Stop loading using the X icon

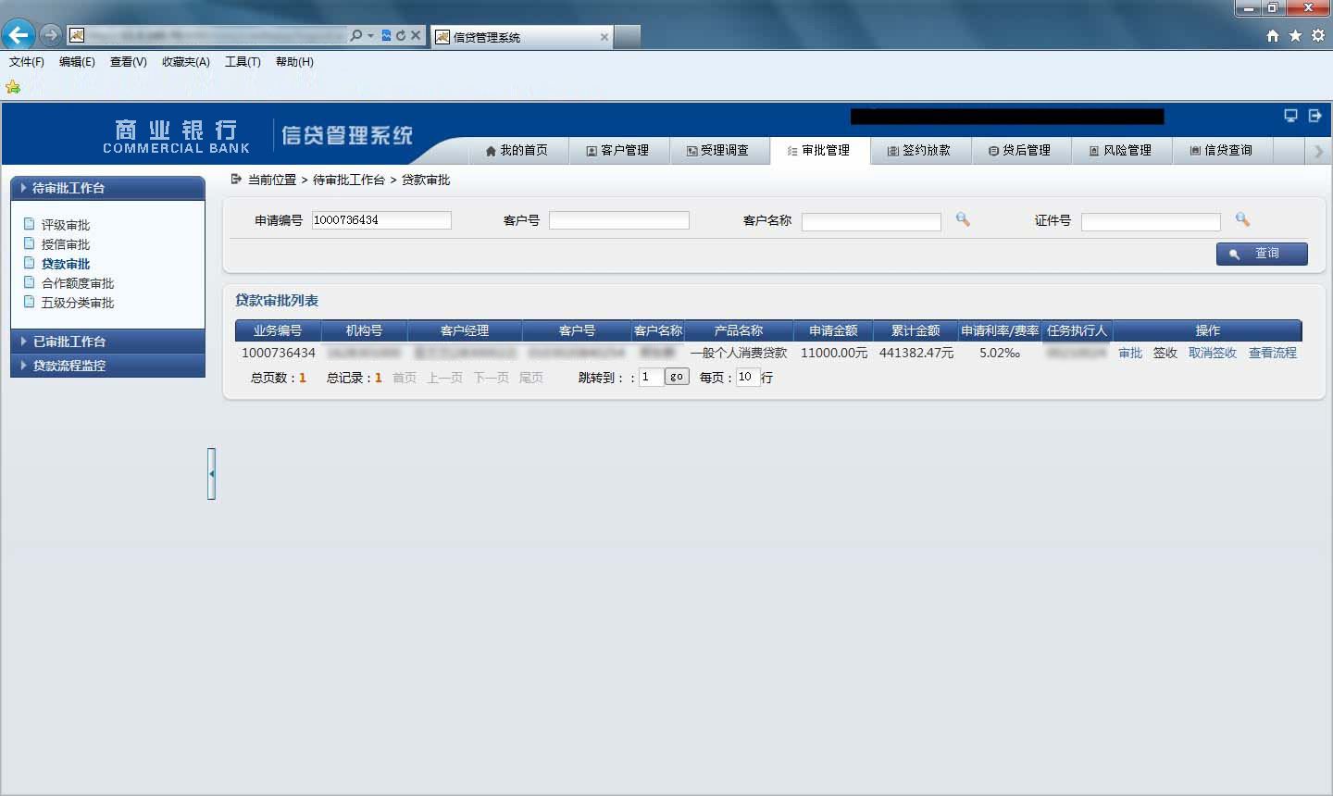(416, 35)
